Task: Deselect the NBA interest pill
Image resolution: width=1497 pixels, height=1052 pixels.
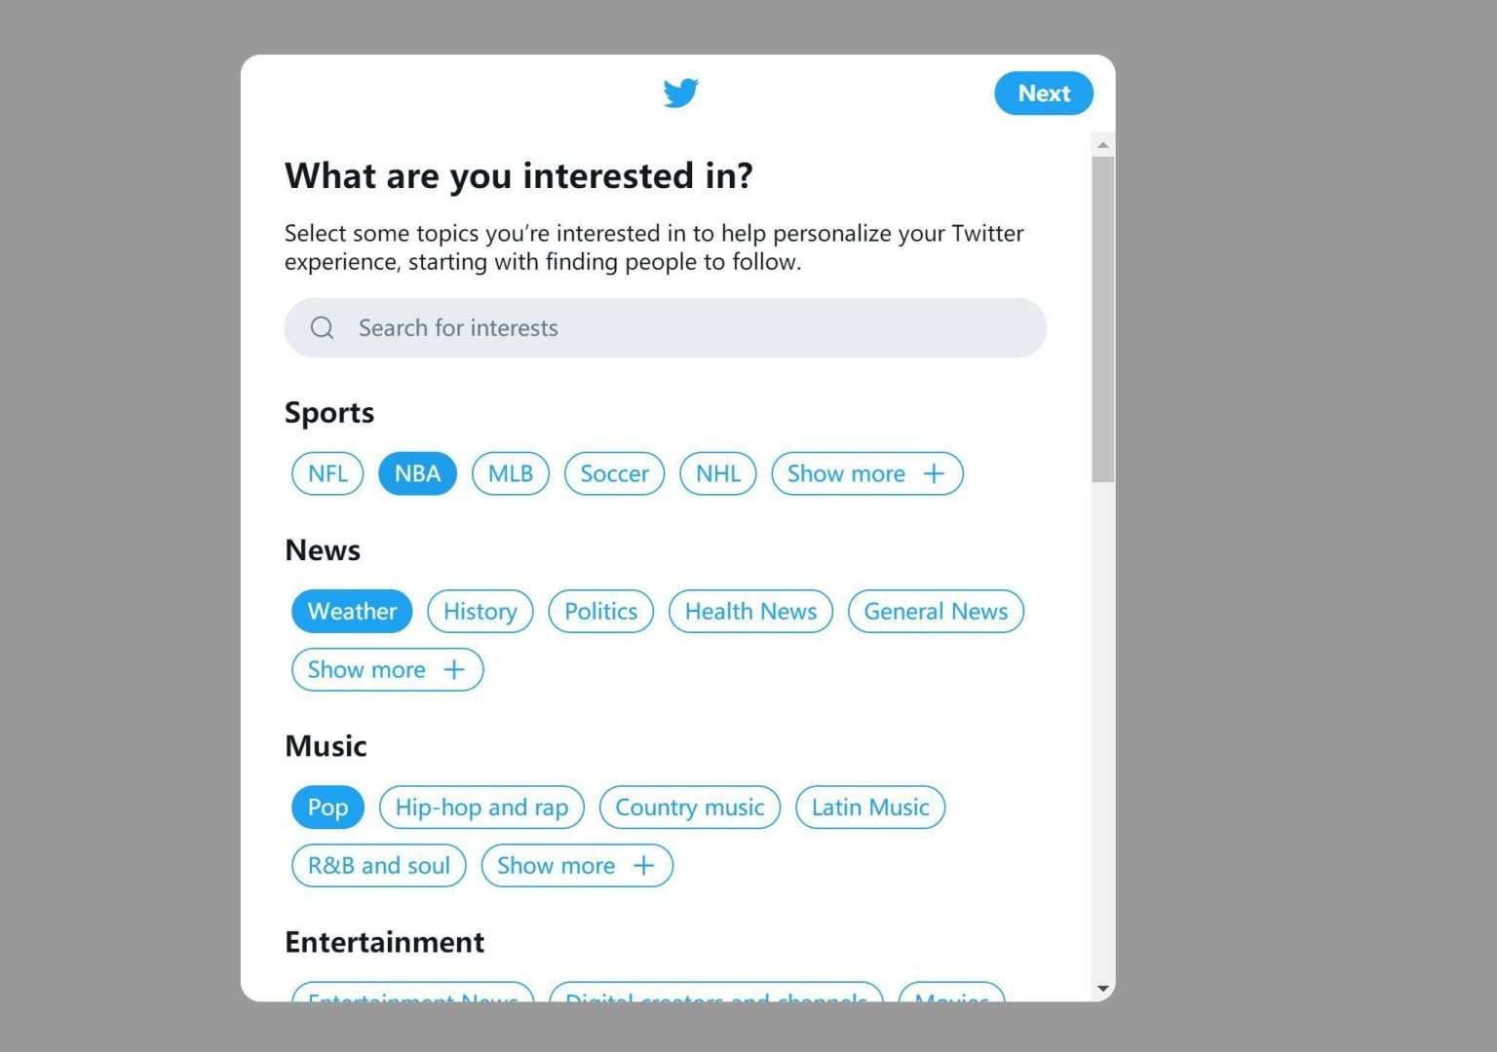Action: (x=417, y=473)
